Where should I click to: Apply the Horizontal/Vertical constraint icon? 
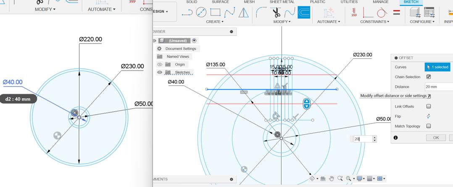tap(354, 13)
